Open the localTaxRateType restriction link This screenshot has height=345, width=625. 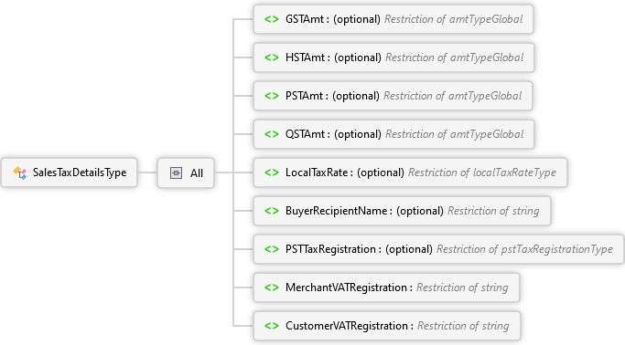482,172
